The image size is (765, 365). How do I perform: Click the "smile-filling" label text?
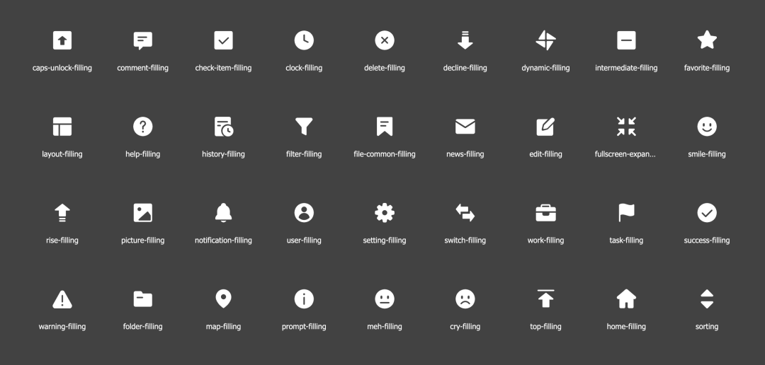[707, 154]
